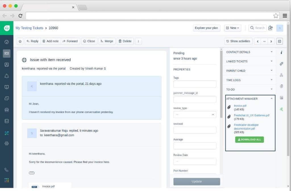Click the paperclip icon beside Invoice.pdf

(x=229, y=107)
